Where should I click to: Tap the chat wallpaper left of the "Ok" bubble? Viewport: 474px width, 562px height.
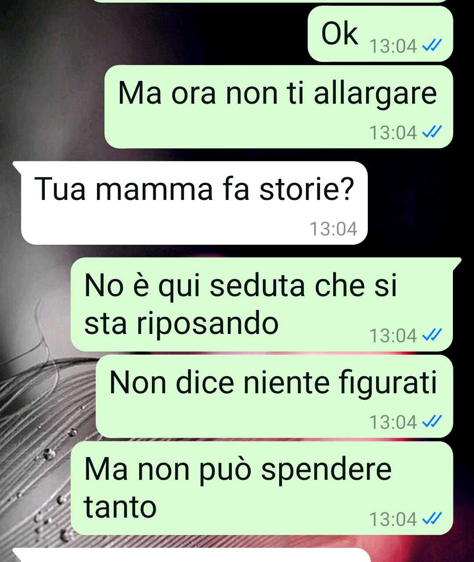[x=154, y=34]
